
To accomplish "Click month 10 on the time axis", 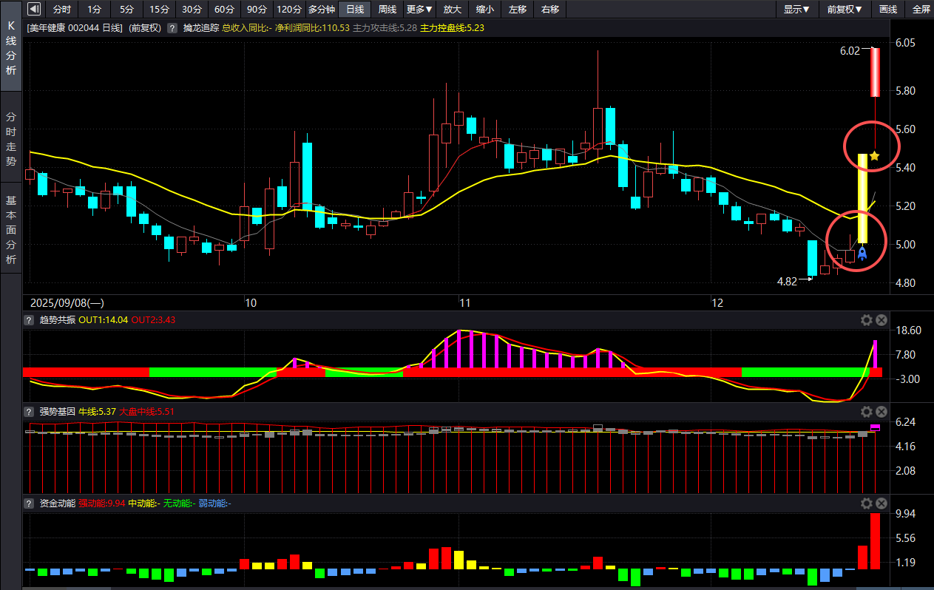I will tap(251, 303).
